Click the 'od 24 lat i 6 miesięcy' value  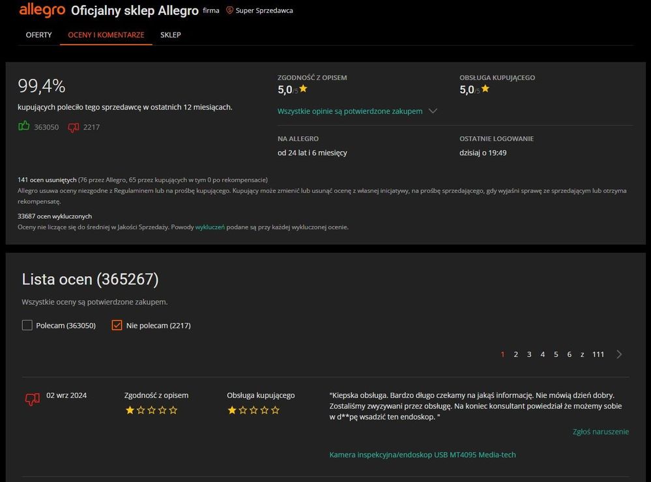pos(312,153)
